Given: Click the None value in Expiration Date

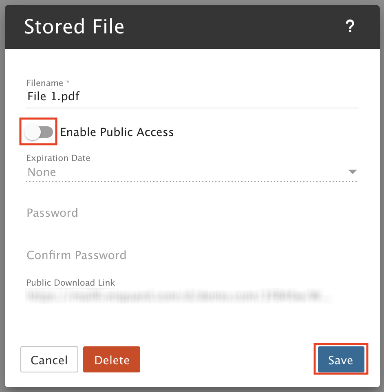Looking at the screenshot, I should [42, 172].
